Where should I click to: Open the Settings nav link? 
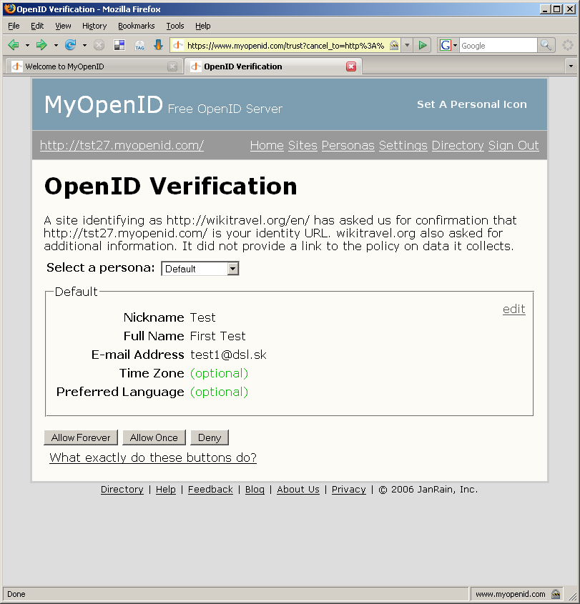403,145
